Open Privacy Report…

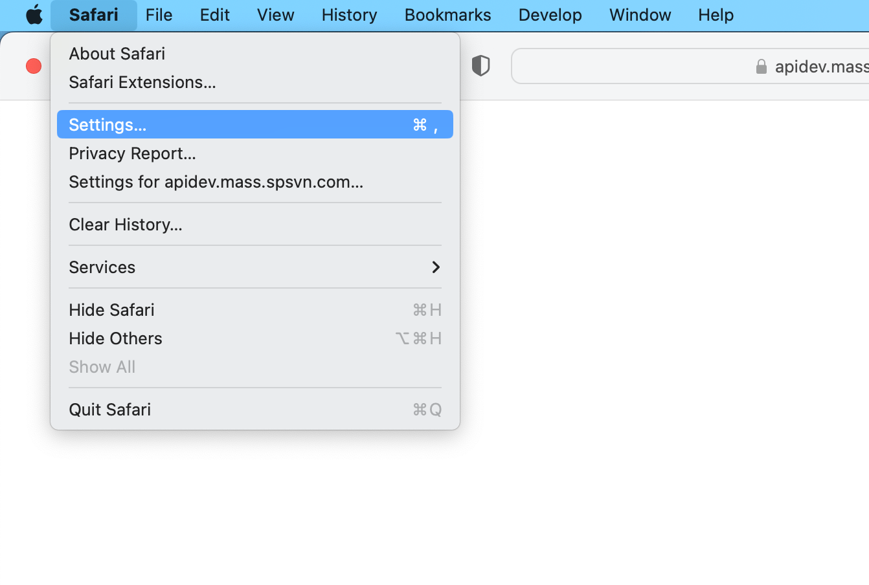pos(132,153)
